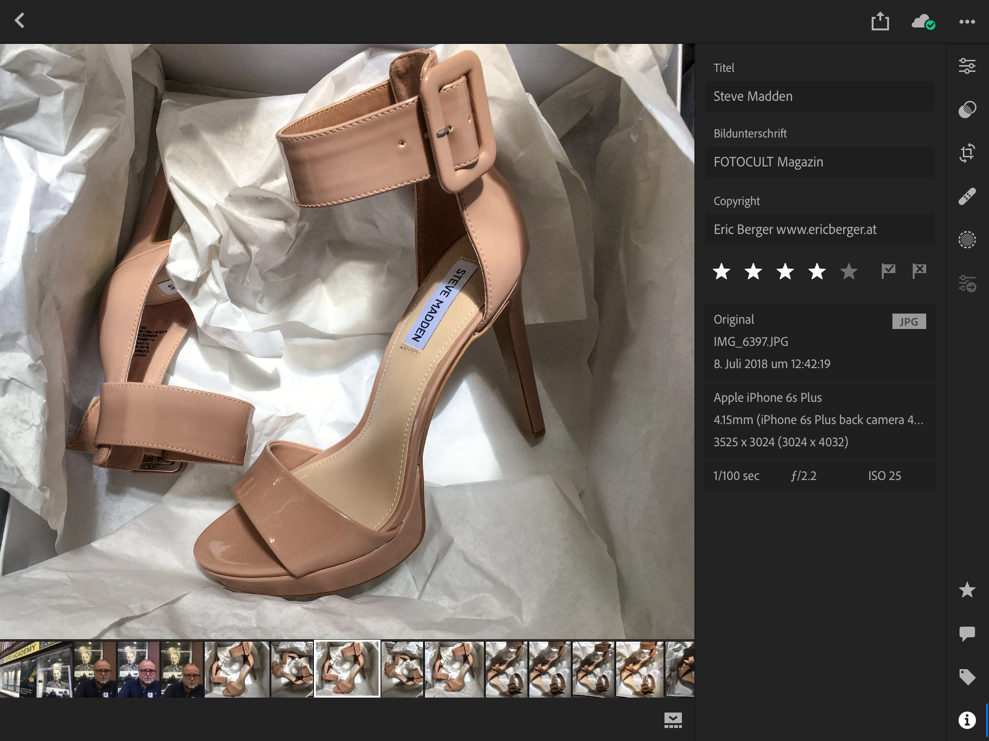Image resolution: width=989 pixels, height=741 pixels.
Task: Toggle the Pick flag
Action: pos(888,271)
